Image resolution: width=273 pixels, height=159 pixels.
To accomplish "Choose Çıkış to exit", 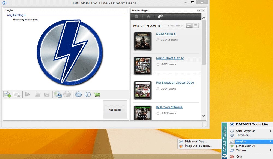I will pos(251,157).
